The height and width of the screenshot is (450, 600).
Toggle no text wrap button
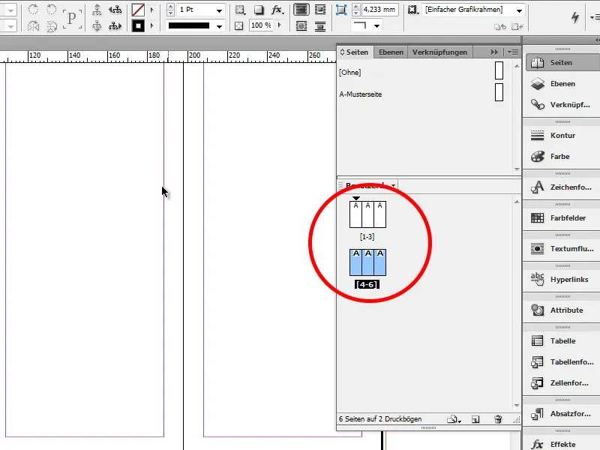(301, 10)
